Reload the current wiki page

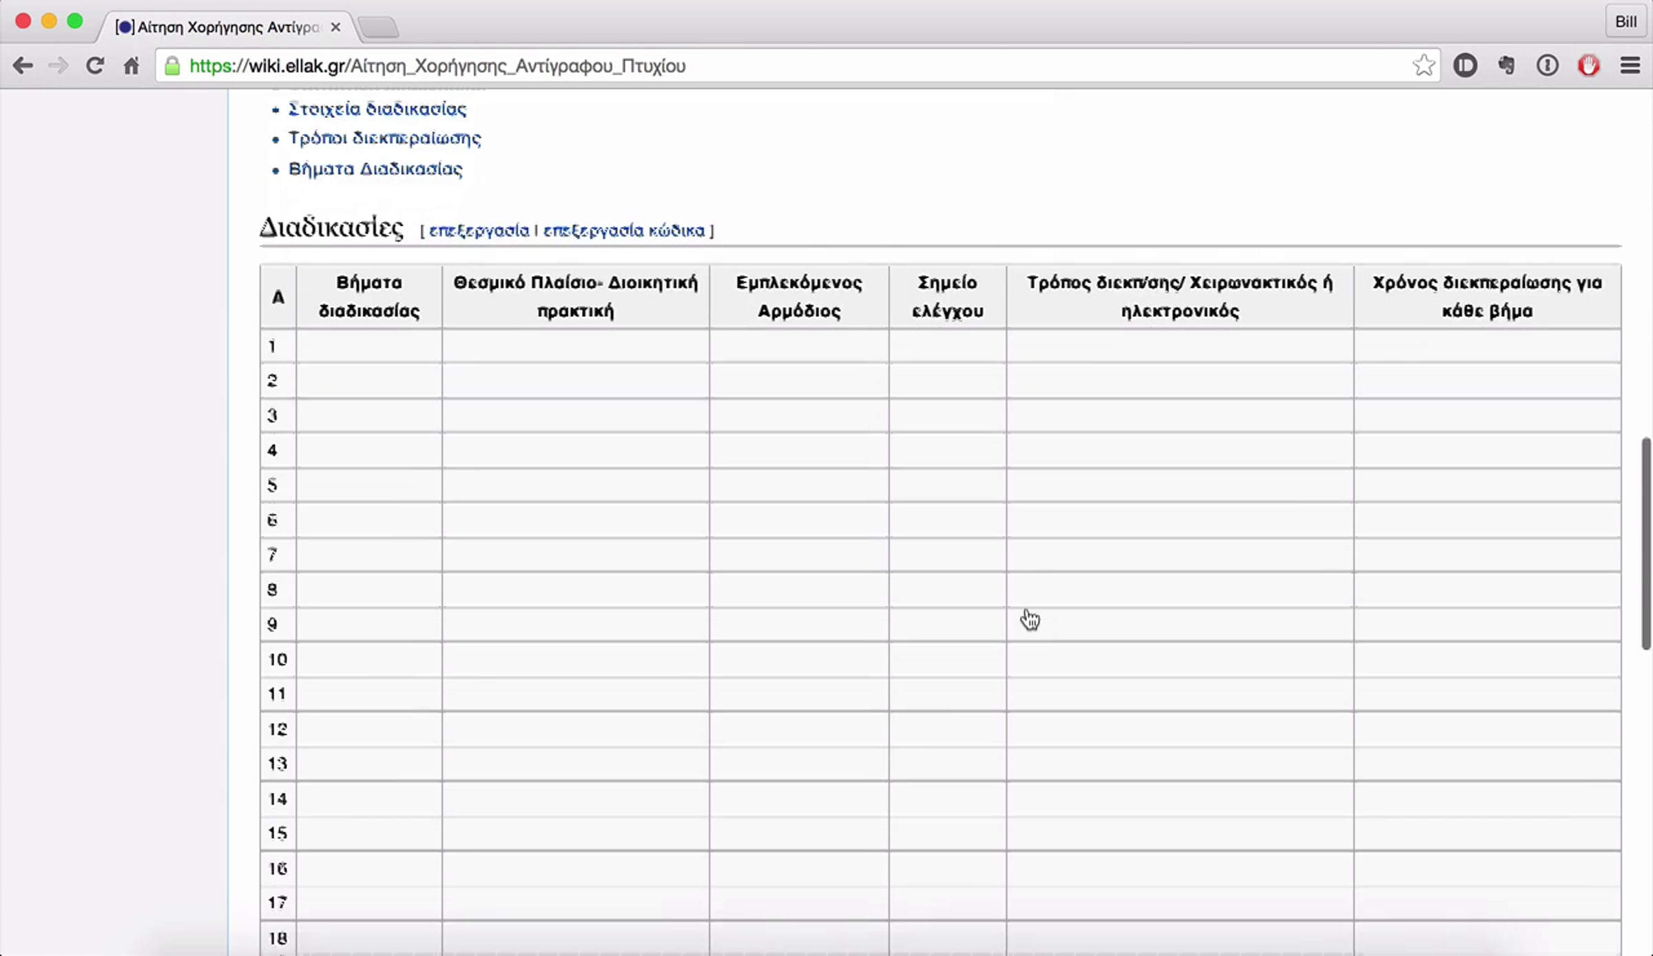(95, 65)
